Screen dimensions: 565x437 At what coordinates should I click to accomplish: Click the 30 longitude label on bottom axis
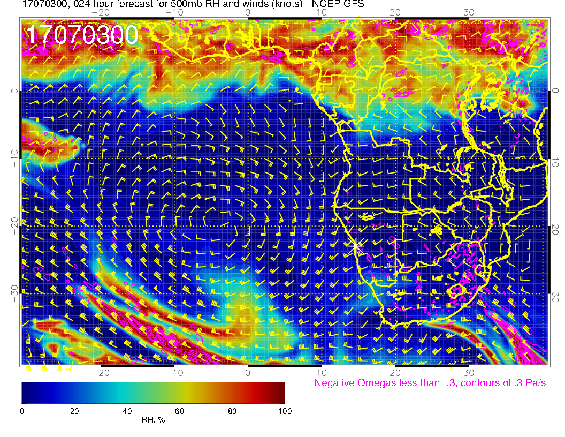point(469,372)
